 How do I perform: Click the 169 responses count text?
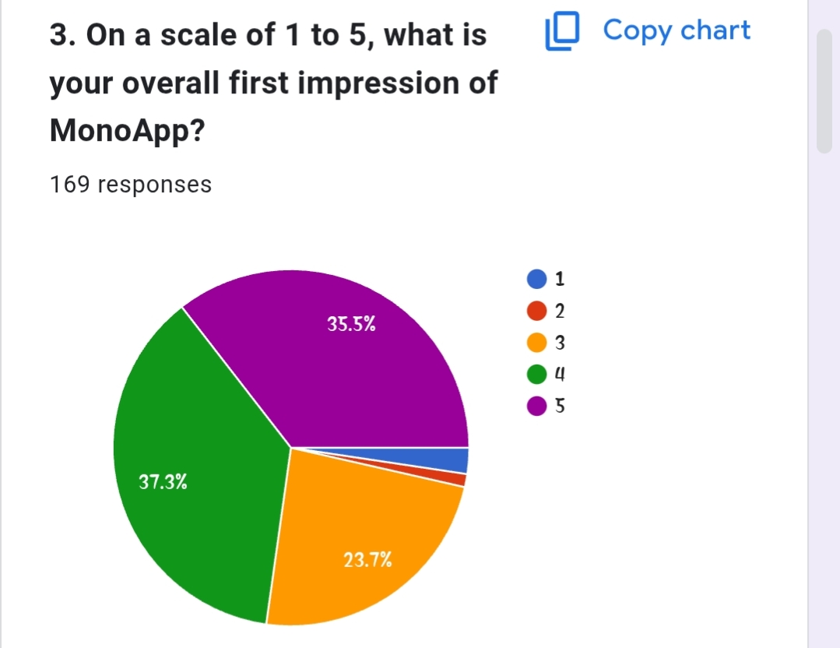click(130, 185)
